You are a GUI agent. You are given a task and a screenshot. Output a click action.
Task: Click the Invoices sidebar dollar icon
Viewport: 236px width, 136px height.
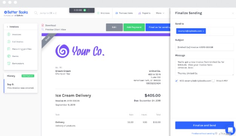click(x=9, y=34)
